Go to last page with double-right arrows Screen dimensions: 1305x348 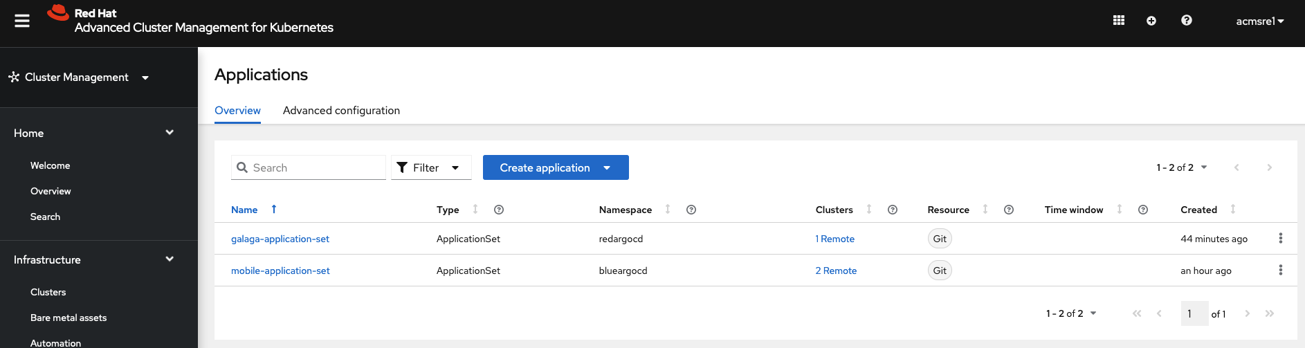tap(1270, 313)
